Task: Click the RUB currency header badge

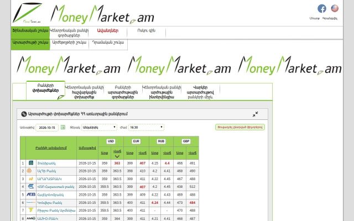Action: pyautogui.click(x=161, y=141)
